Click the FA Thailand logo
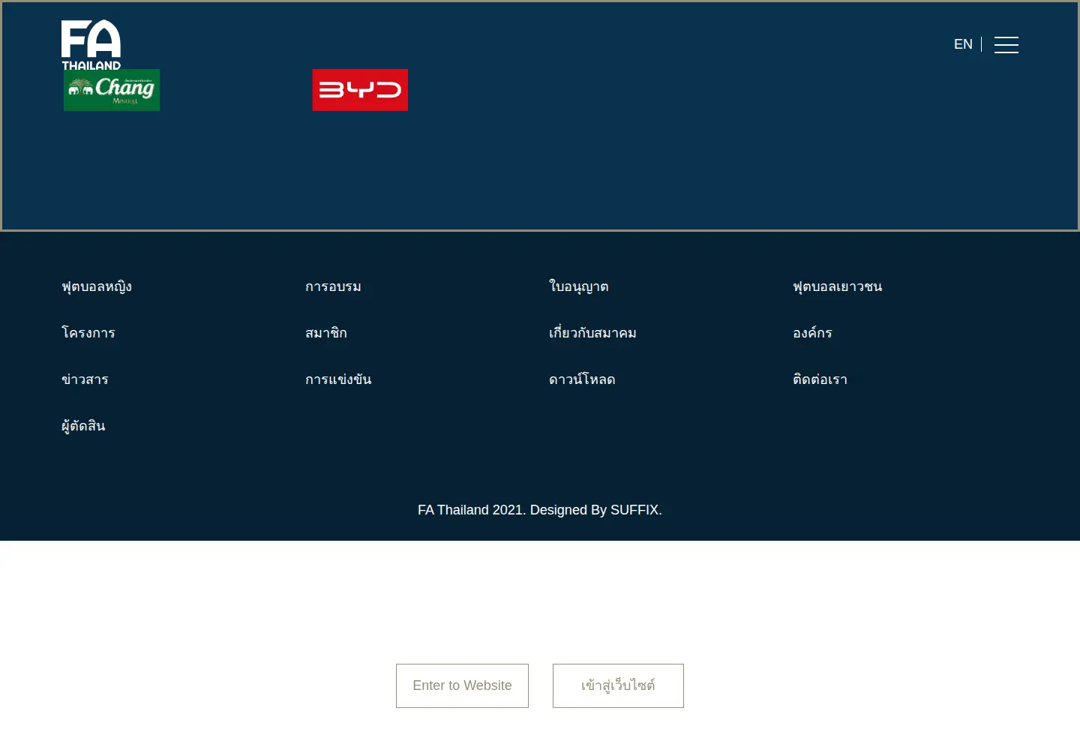The width and height of the screenshot is (1080, 750). point(91,45)
